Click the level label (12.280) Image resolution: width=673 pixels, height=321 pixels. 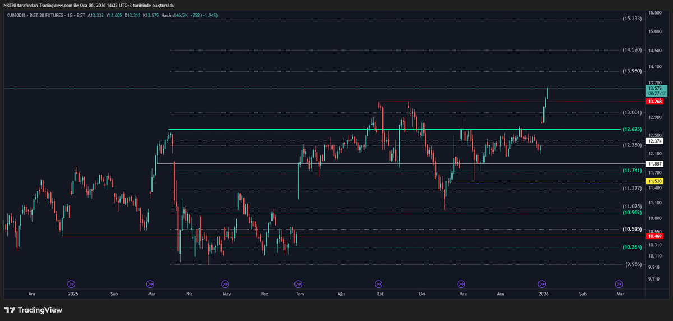[632, 145]
